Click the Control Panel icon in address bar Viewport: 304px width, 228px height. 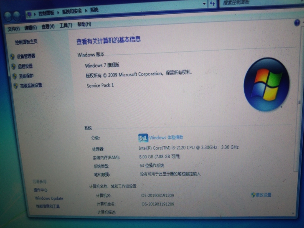point(29,14)
